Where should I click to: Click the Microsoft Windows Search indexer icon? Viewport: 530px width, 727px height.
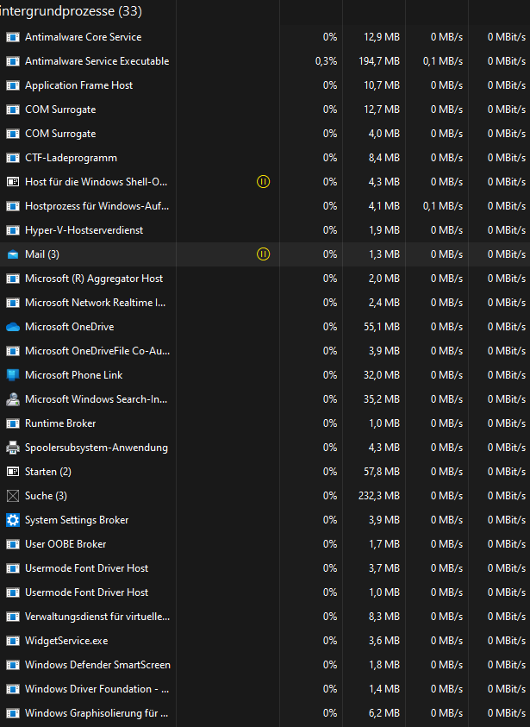click(13, 399)
